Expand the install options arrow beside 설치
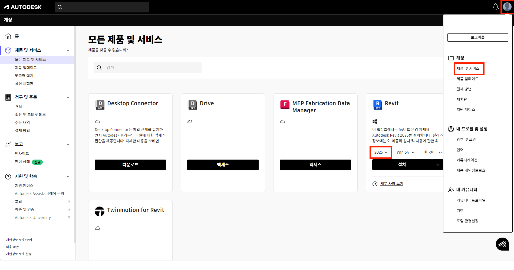This screenshot has height=270, width=514. 438,165
